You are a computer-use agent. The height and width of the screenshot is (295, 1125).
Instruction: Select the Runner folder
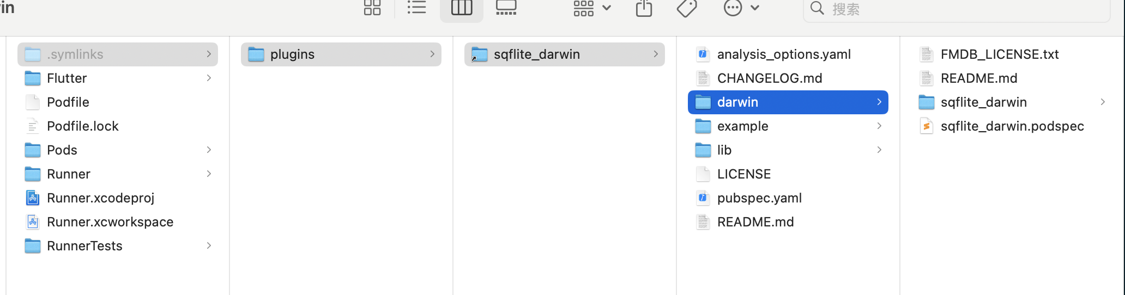pos(118,174)
